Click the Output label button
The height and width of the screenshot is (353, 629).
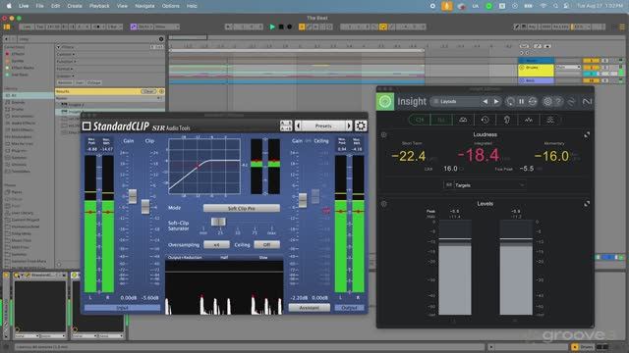coord(349,308)
